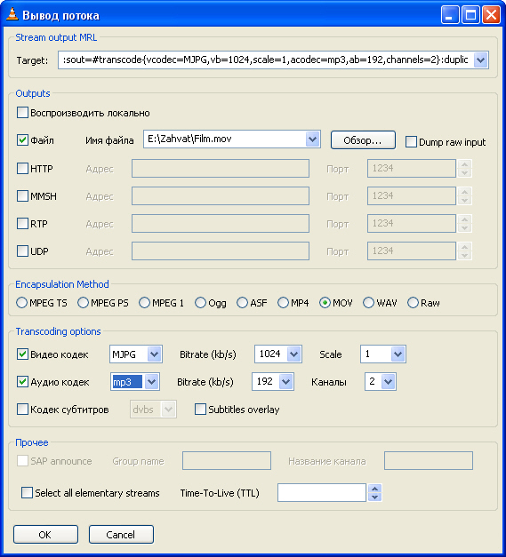Click the Cancel button
506x557 pixels.
click(121, 534)
